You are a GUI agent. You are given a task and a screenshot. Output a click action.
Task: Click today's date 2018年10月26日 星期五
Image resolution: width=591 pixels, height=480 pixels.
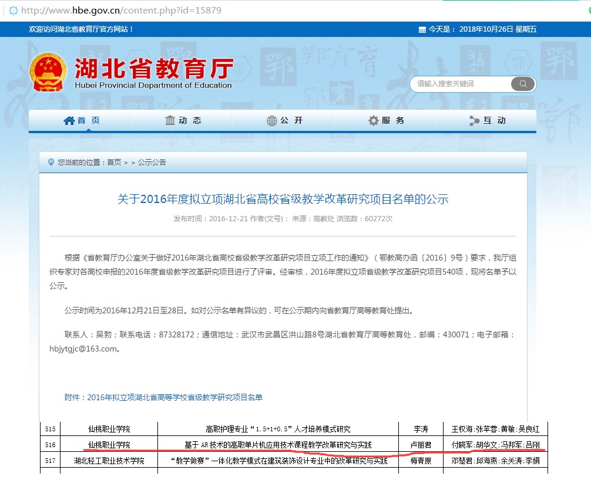coord(498,29)
